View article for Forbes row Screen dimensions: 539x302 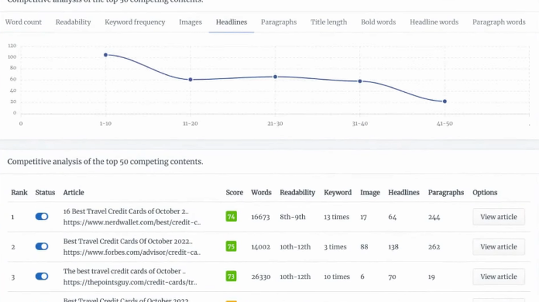tap(499, 246)
